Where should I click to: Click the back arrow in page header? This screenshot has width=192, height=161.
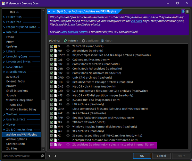pyautogui.click(x=49, y=12)
